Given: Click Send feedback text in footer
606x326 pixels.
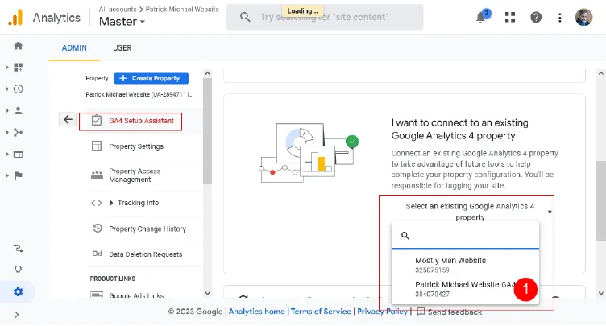Looking at the screenshot, I should coord(454,312).
